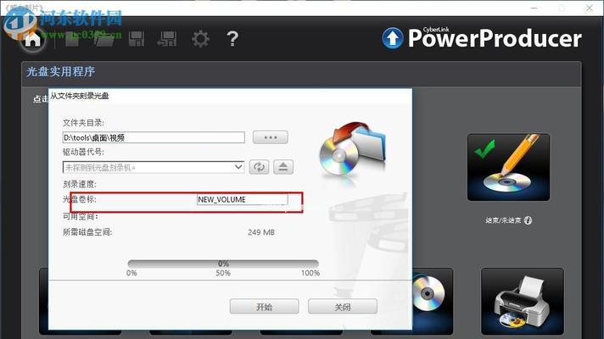This screenshot has height=339, width=604.
Task: Go to the Home screen icon
Action: click(x=32, y=39)
